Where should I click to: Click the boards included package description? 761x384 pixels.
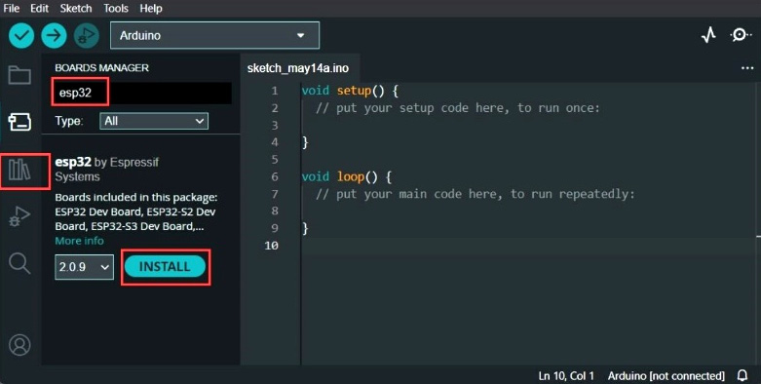point(135,211)
